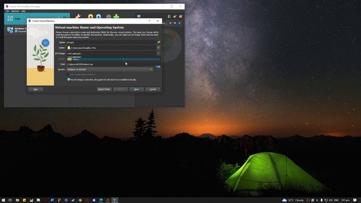Click the volume speaker tray icon
Image resolution: width=361 pixels, height=203 pixels.
pyautogui.click(x=331, y=200)
